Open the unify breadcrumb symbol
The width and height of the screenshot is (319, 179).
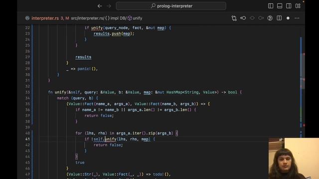(135, 18)
